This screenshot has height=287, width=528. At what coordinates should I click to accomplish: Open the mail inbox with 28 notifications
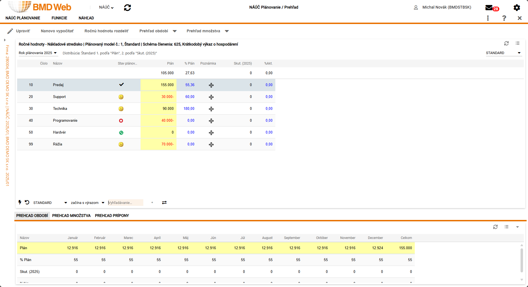click(489, 8)
